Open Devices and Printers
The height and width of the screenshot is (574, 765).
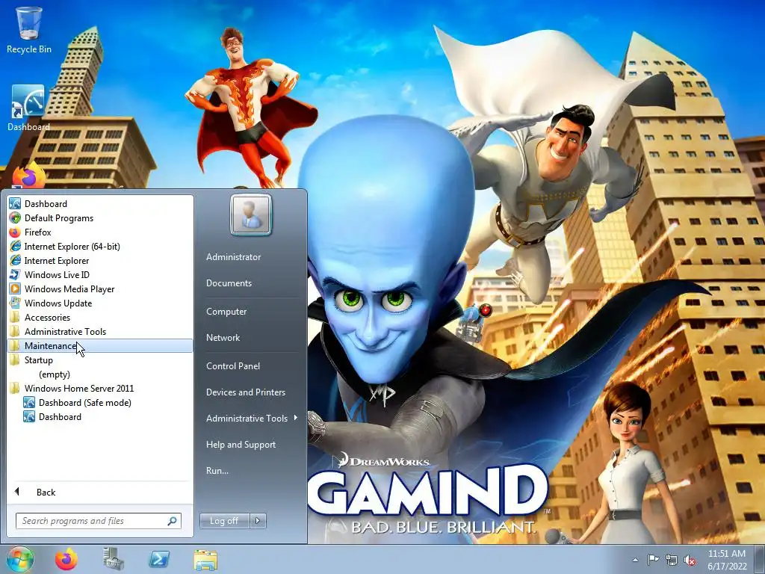coord(245,392)
